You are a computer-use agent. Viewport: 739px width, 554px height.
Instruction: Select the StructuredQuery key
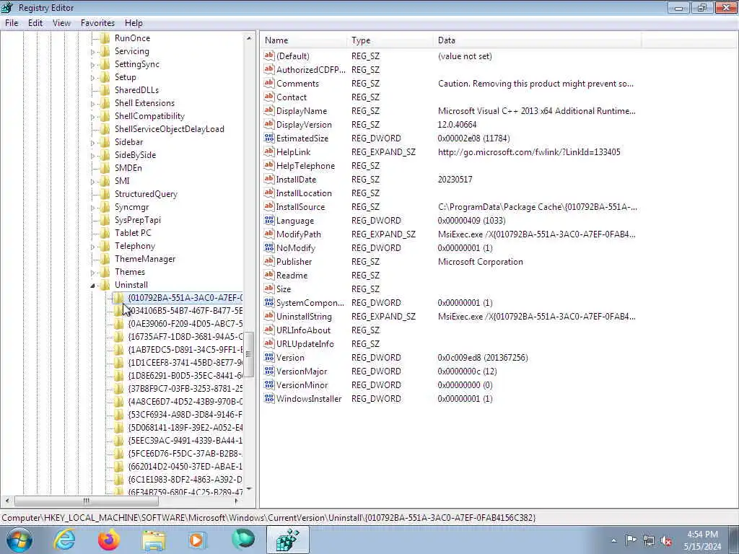pyautogui.click(x=146, y=193)
